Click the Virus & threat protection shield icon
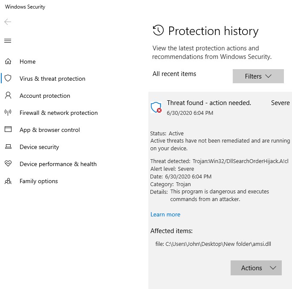 (x=8, y=79)
